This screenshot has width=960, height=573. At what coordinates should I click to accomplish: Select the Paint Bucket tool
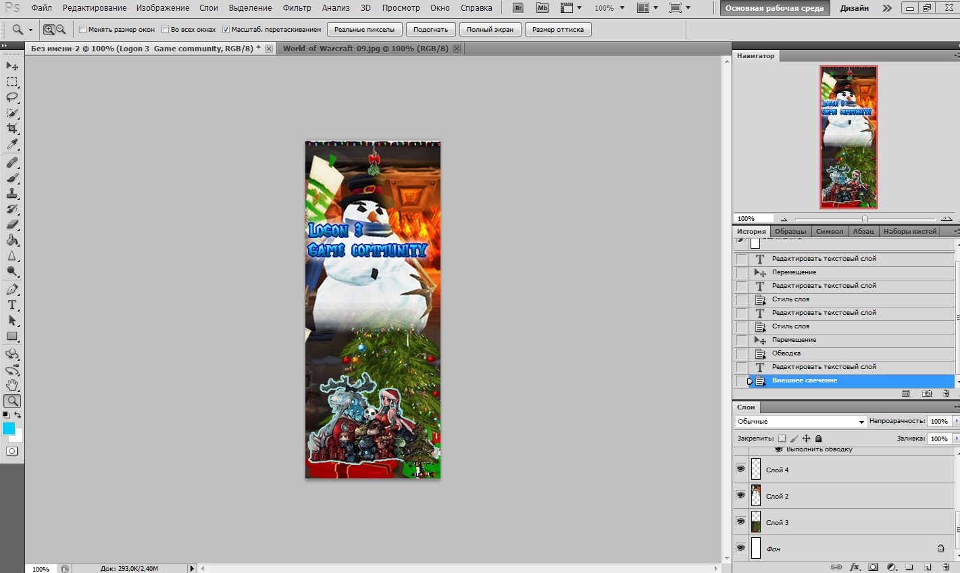pos(12,241)
